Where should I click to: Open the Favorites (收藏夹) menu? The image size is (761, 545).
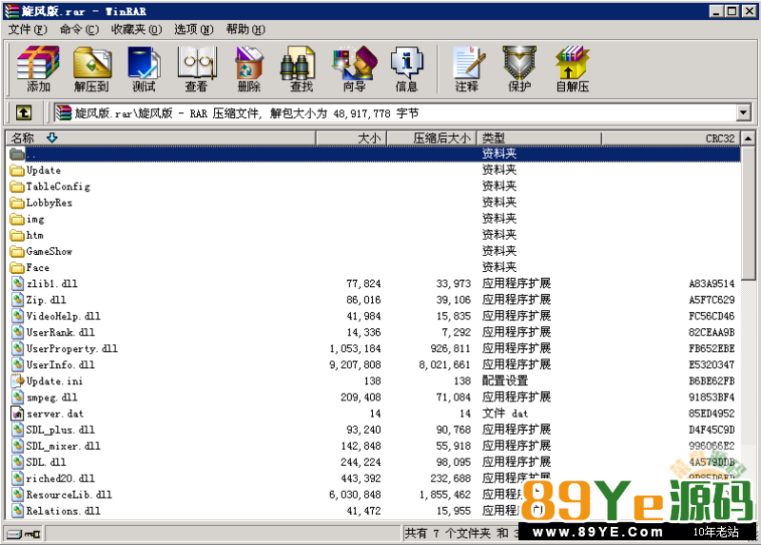136,29
